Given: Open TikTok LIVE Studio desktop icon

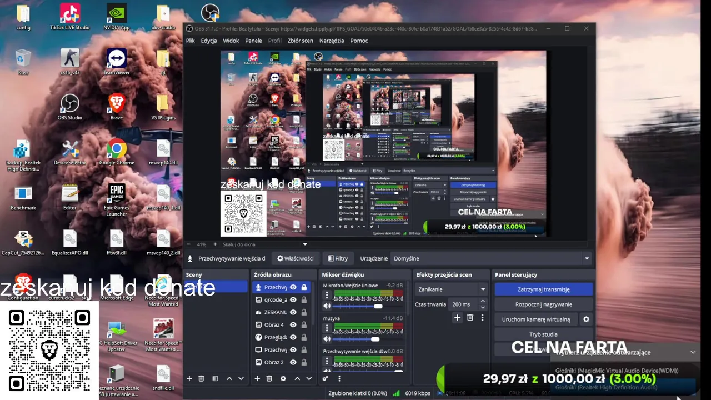Looking at the screenshot, I should tap(70, 17).
